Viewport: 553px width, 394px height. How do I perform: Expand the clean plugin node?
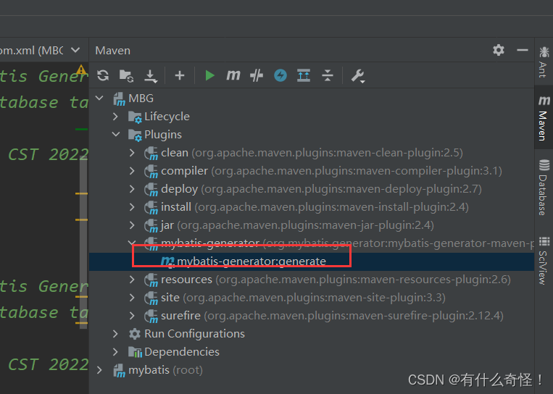pyautogui.click(x=132, y=153)
